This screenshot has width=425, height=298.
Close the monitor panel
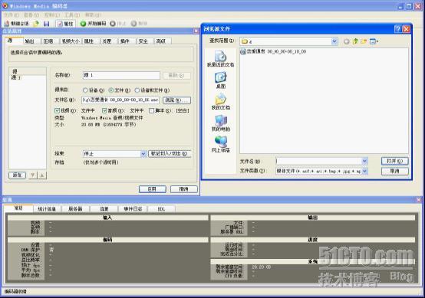419,200
